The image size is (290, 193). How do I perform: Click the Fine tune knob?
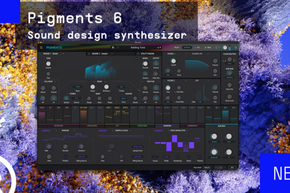click(48, 74)
